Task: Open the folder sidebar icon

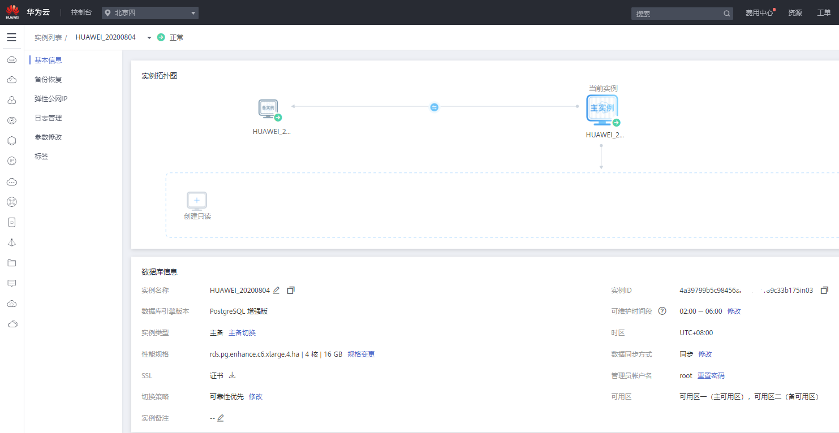Action: pyautogui.click(x=11, y=263)
